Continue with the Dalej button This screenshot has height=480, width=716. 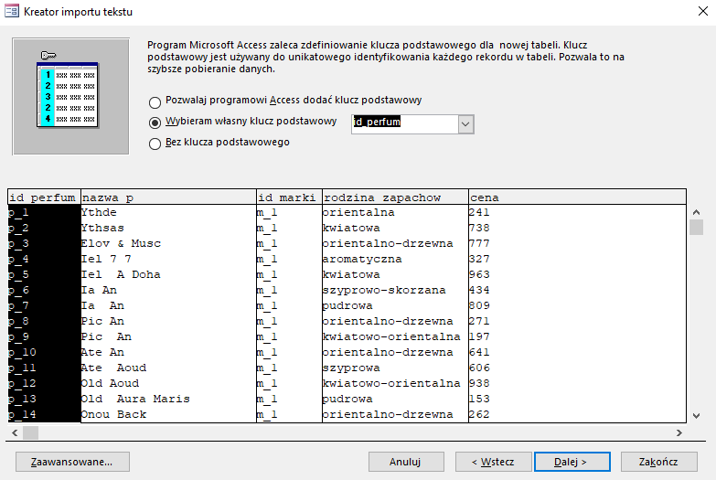[572, 462]
